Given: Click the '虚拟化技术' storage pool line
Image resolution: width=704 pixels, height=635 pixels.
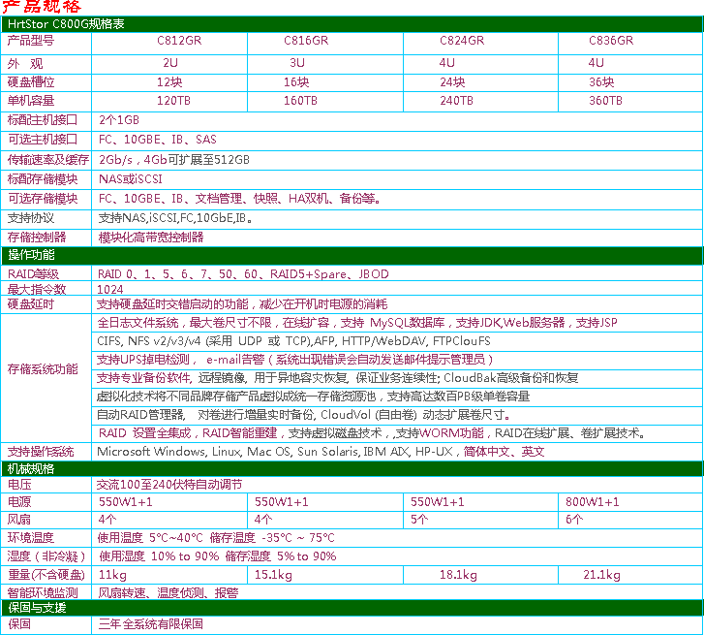Looking at the screenshot, I should [x=314, y=397].
